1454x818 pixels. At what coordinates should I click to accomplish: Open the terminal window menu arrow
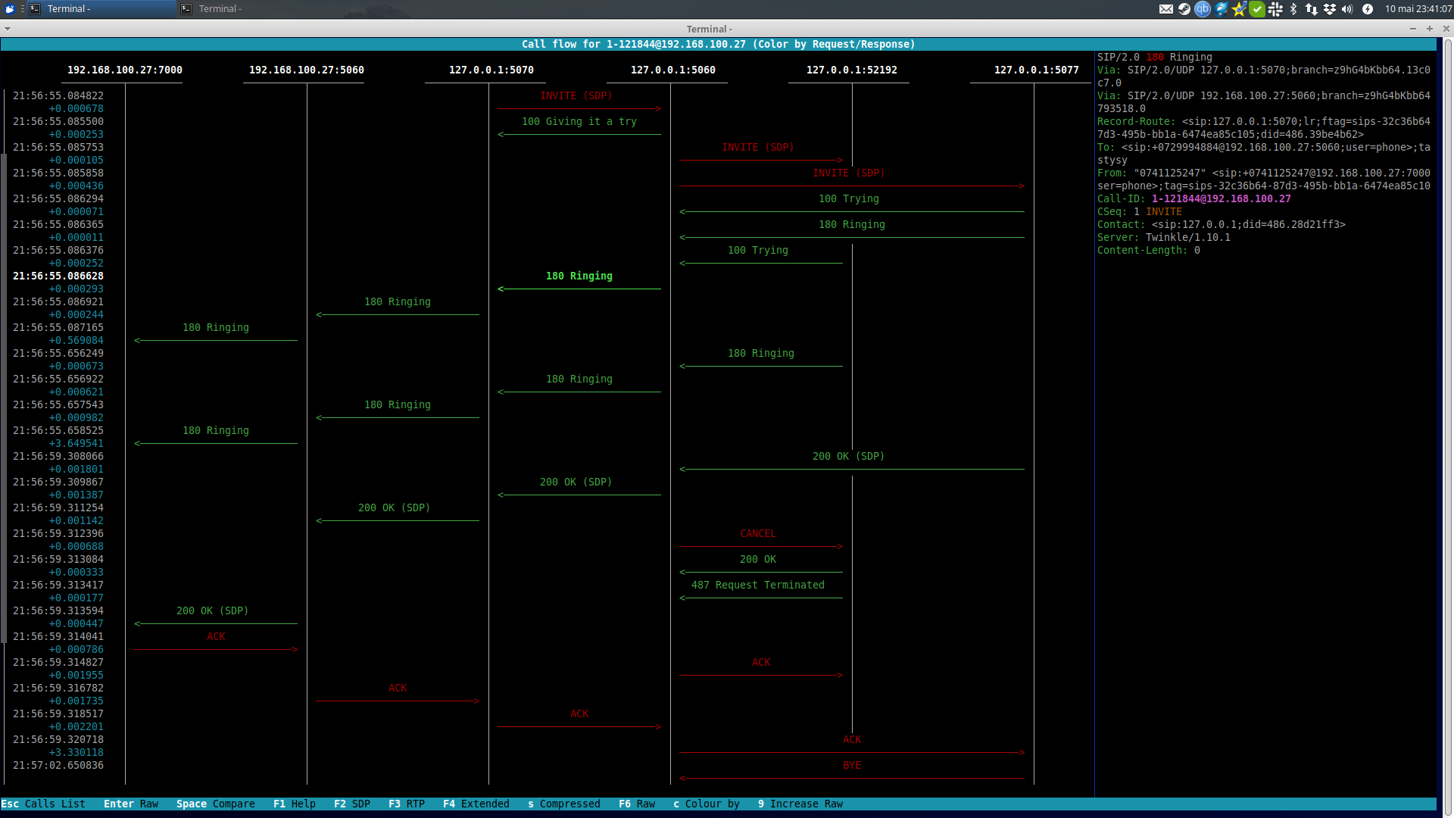click(8, 29)
